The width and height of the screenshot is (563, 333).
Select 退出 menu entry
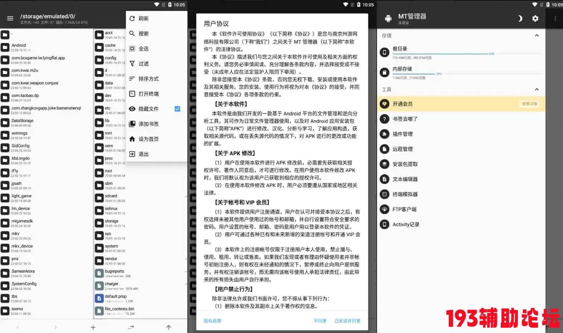(156, 154)
